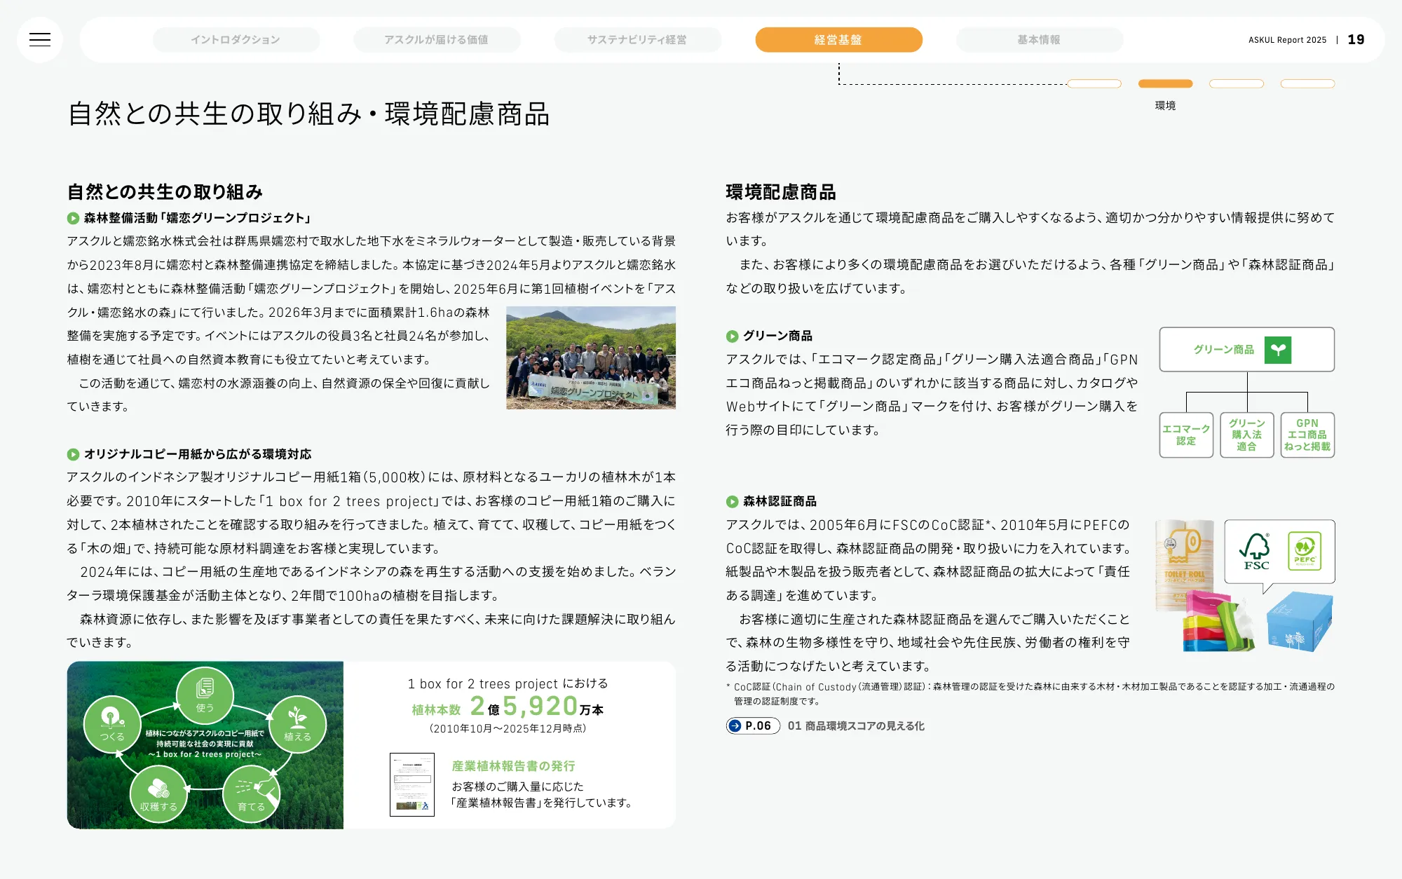Click the FSC logo
This screenshot has width=1402, height=879.
click(x=1255, y=552)
